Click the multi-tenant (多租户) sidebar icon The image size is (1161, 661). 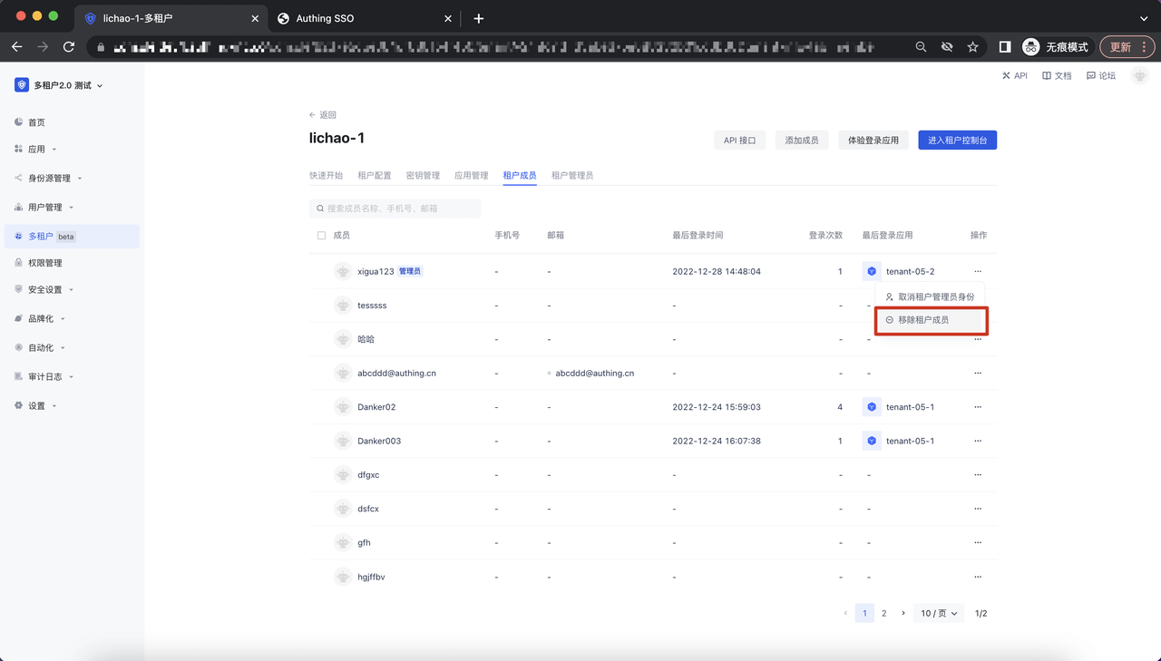click(x=19, y=237)
